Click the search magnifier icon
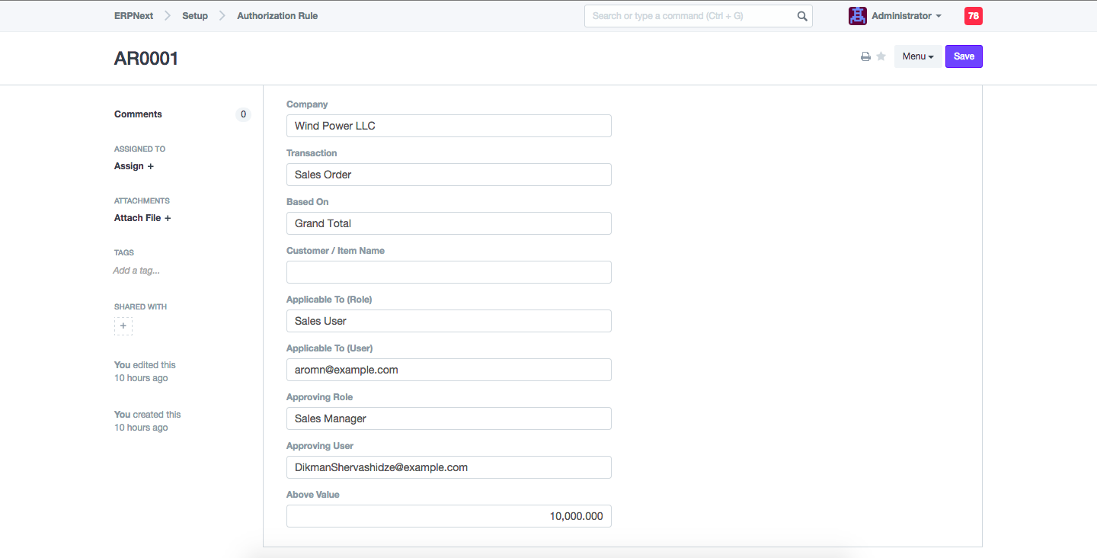 (802, 16)
